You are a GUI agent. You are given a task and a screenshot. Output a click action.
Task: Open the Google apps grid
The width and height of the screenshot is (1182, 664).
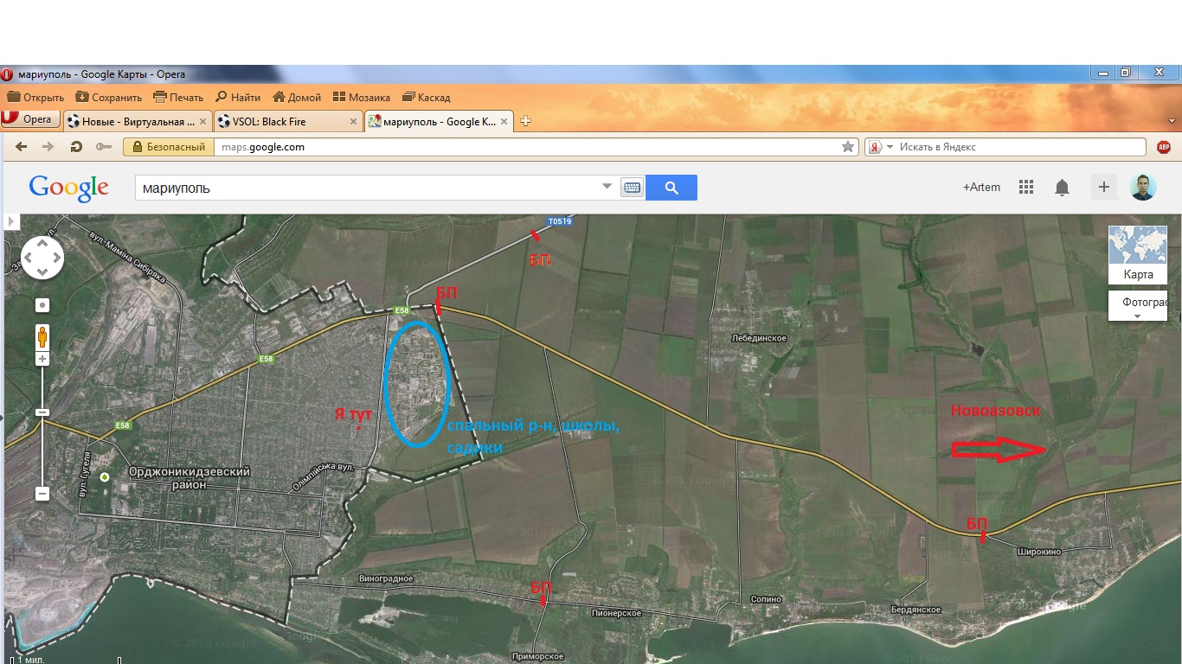click(1026, 188)
